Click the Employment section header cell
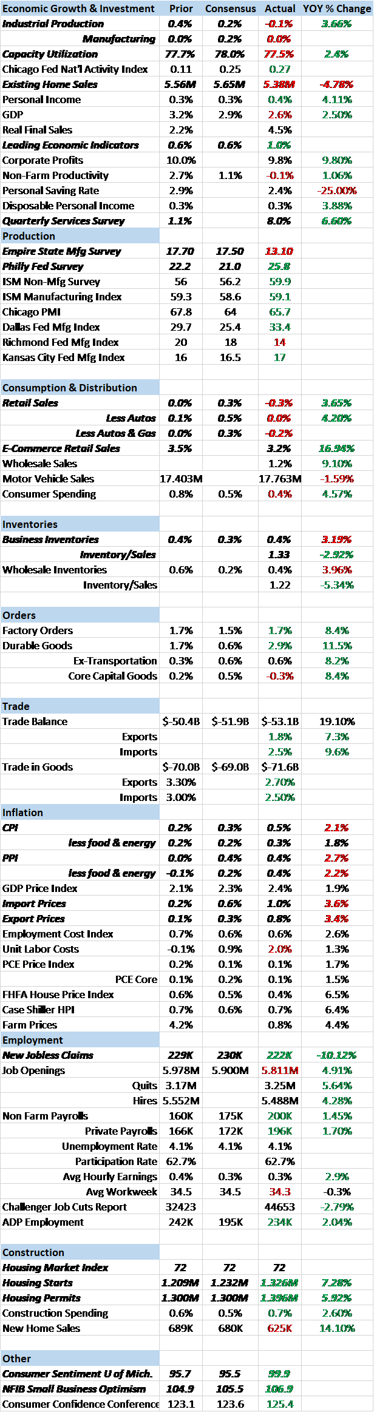 [x=80, y=1040]
